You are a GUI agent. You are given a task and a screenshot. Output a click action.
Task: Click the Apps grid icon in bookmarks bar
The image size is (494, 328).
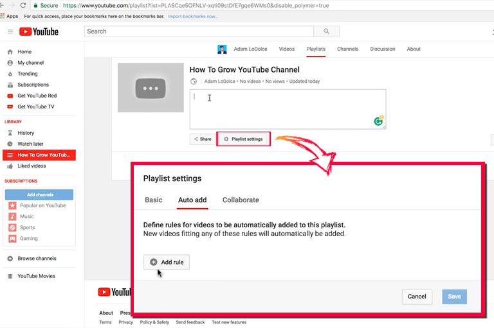pyautogui.click(x=2, y=16)
